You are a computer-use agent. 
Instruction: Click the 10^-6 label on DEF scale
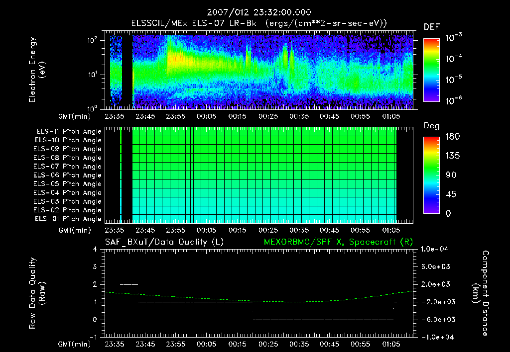(x=453, y=100)
